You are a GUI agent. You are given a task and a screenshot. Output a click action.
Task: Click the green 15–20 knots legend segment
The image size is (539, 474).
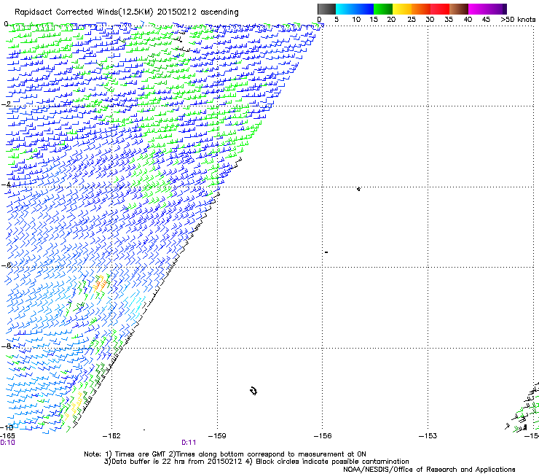point(383,9)
